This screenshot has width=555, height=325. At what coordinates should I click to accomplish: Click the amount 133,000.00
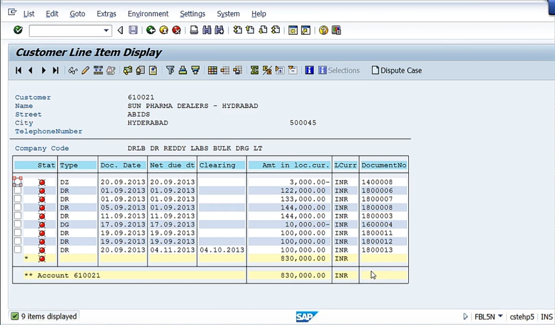tap(303, 199)
